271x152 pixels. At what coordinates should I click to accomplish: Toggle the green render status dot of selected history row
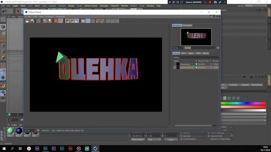coord(196,68)
